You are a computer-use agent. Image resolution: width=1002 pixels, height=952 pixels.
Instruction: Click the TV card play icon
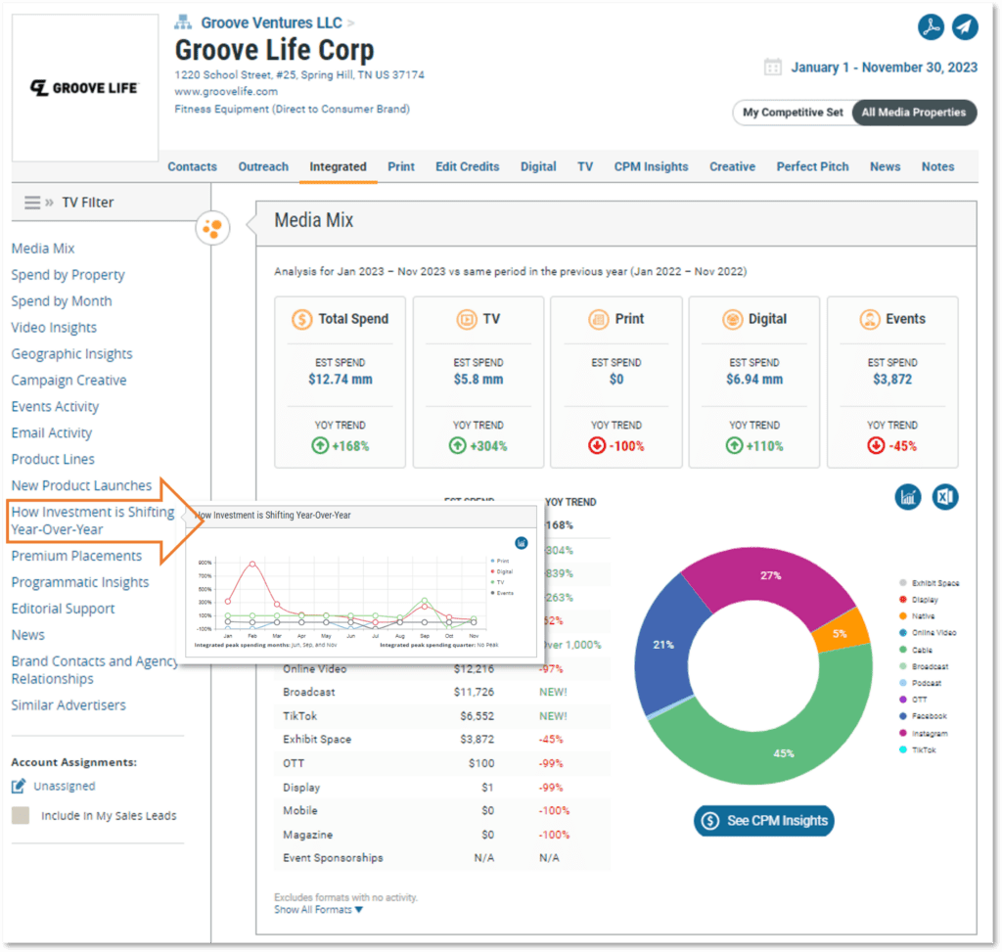tap(467, 319)
